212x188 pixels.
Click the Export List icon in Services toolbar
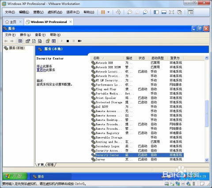coord(40,41)
